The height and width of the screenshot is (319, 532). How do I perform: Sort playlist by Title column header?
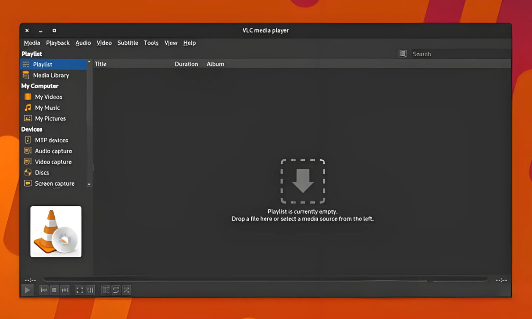(x=100, y=64)
